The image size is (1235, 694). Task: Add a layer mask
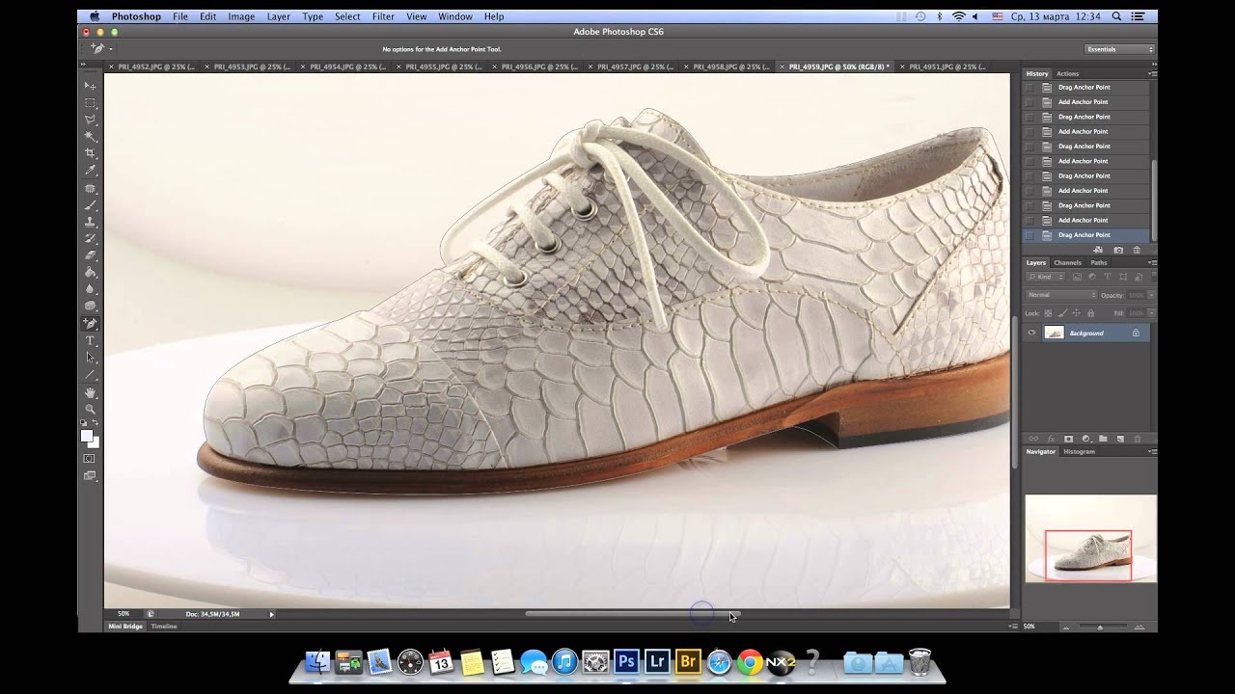click(x=1068, y=439)
